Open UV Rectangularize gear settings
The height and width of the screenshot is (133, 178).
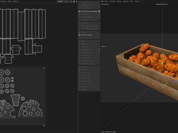(x=99, y=52)
